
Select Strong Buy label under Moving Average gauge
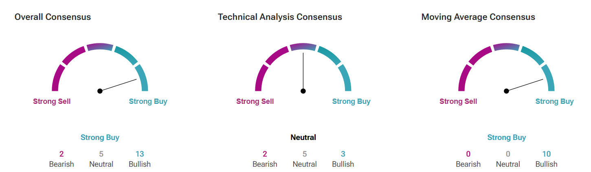coord(554,101)
